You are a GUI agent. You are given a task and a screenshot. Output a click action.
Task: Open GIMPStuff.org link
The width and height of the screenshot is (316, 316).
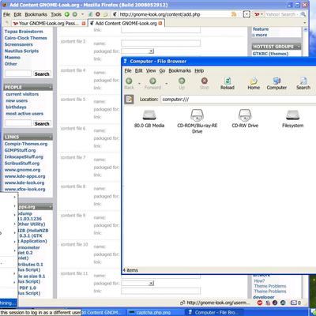coord(20,150)
